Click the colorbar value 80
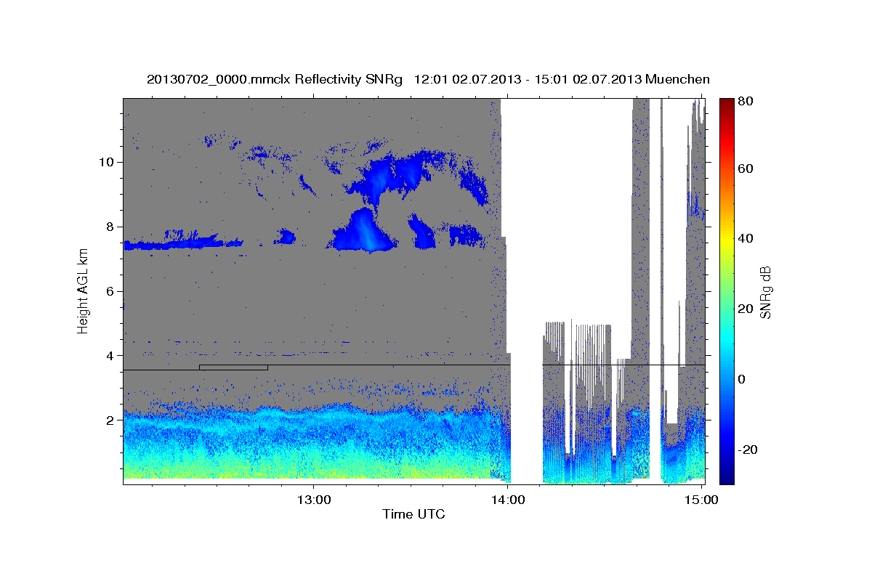 pos(746,102)
